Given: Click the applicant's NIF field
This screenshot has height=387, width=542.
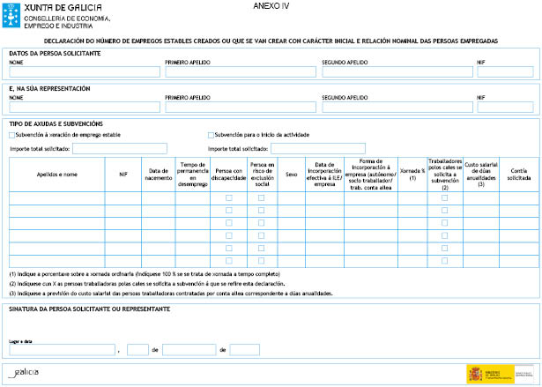Looking at the screenshot, I should (505, 71).
